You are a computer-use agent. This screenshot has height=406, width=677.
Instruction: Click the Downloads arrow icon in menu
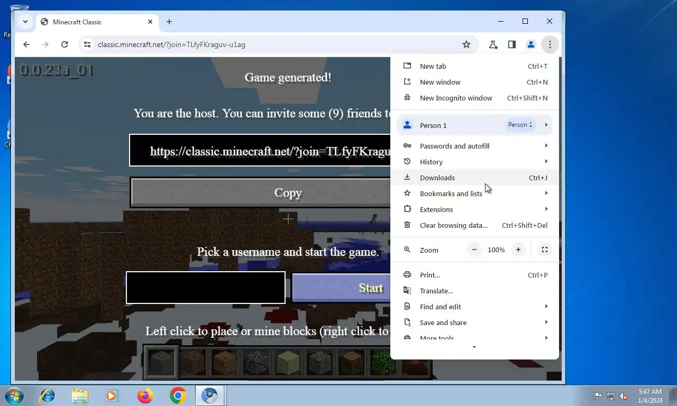[407, 177]
